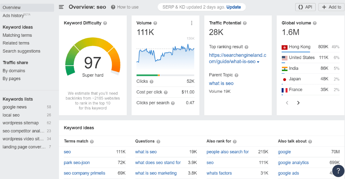Screen dimensions: 345x179
Task: Click the Volume help icon
Action: coord(155,23)
